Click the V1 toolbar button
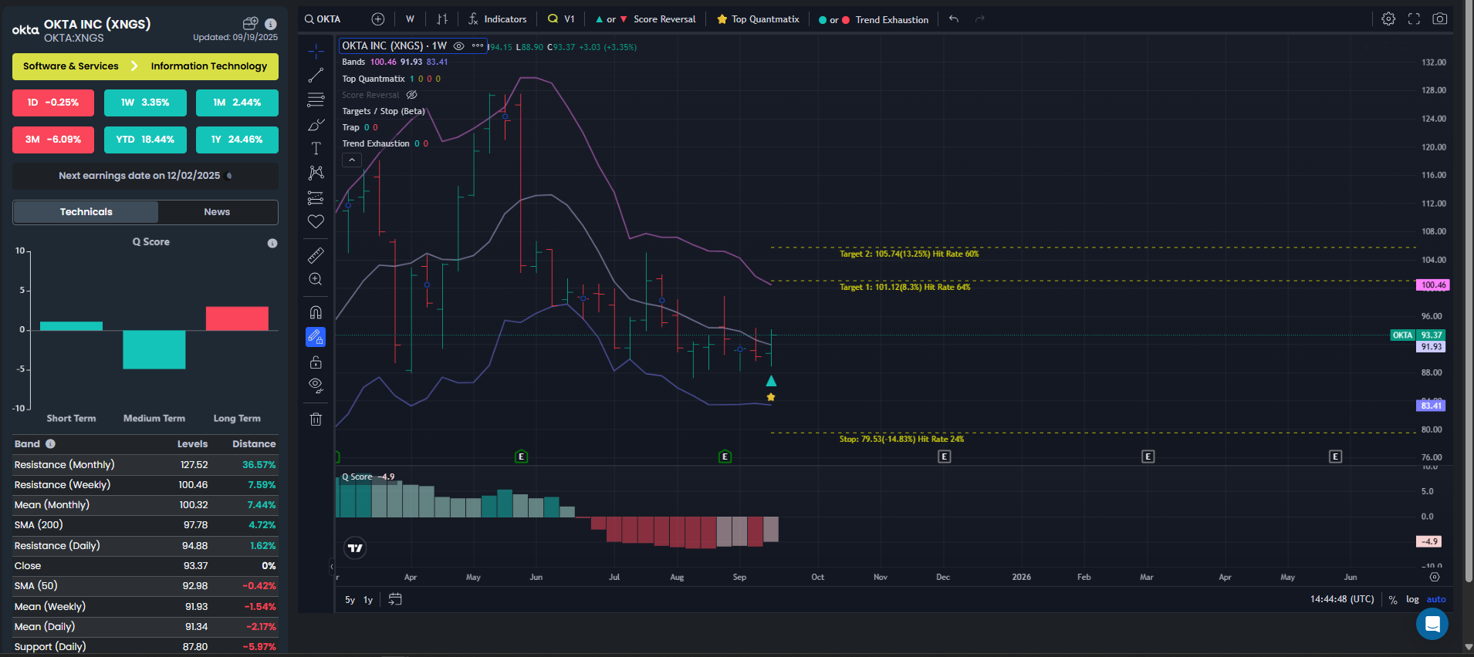 [x=561, y=19]
